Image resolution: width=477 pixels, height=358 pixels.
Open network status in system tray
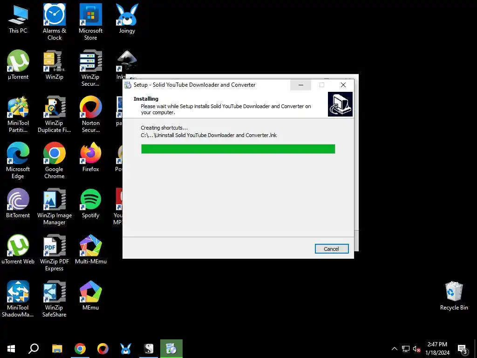click(x=406, y=349)
